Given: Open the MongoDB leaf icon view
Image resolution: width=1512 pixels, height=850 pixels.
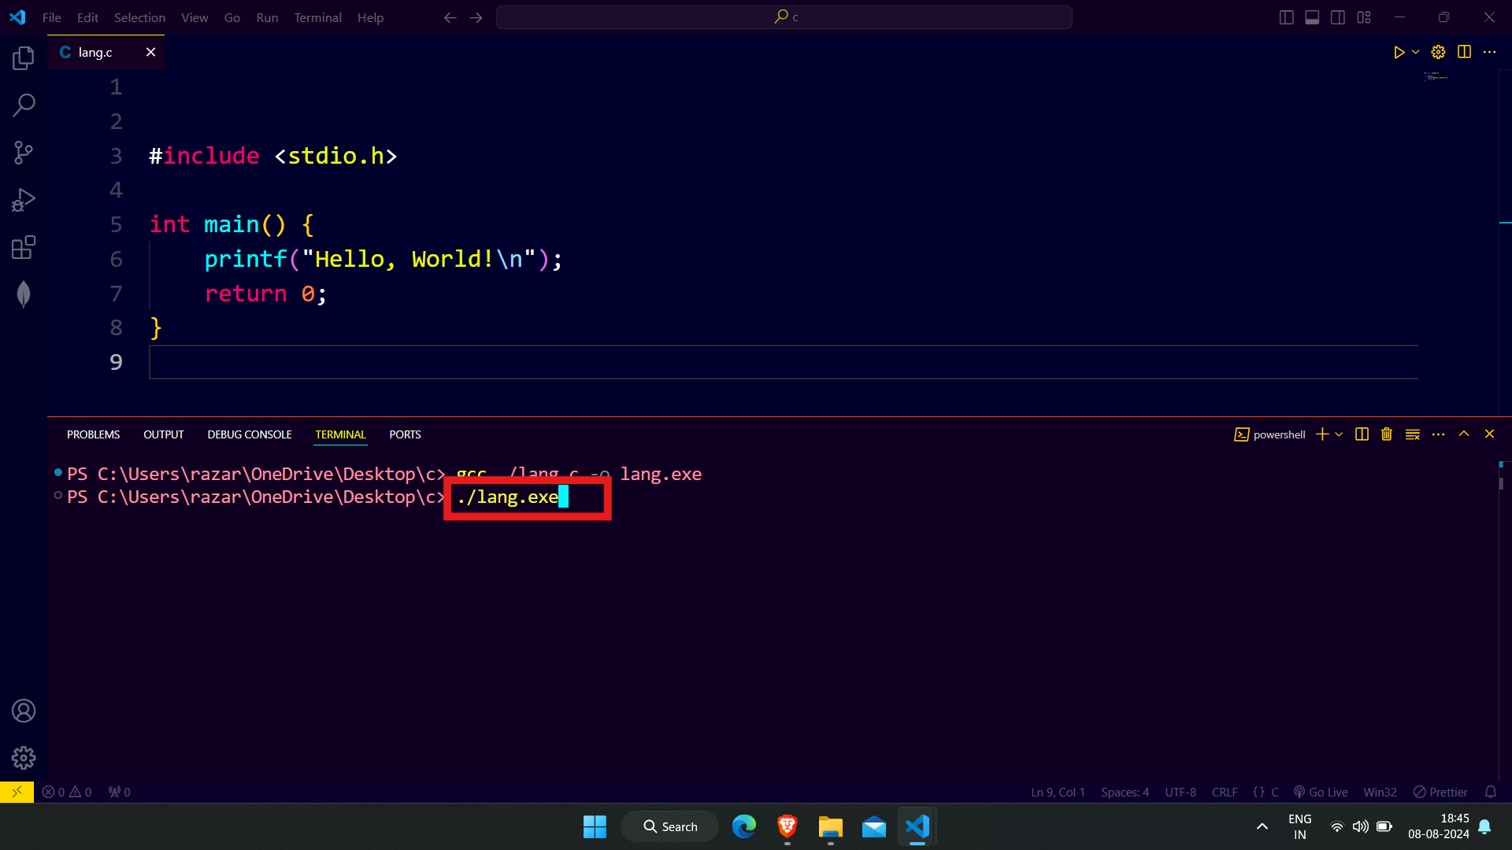Looking at the screenshot, I should pos(24,294).
